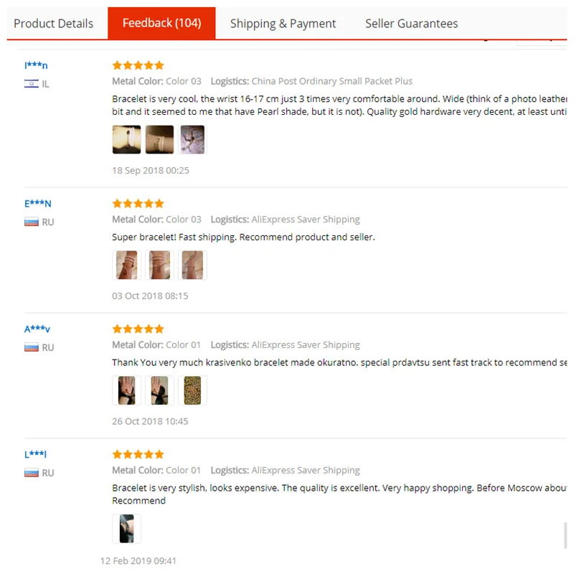This screenshot has height=574, width=574.
Task: Click the five-star rating on E***N's review
Action: (138, 204)
